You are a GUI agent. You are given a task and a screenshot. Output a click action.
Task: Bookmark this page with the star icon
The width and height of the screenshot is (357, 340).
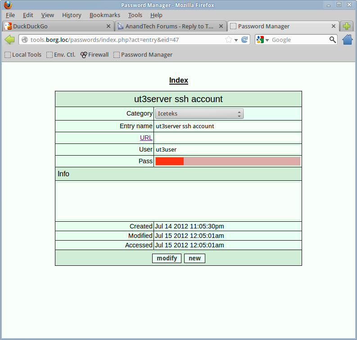[x=228, y=40]
